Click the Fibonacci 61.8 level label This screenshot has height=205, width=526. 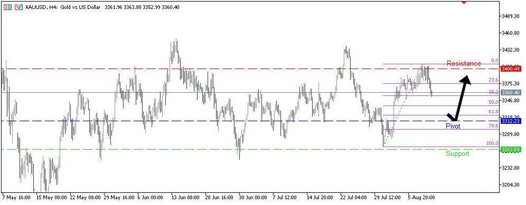[493, 112]
